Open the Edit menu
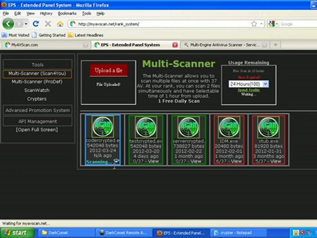The width and height of the screenshot is (317, 238). (x=18, y=13)
